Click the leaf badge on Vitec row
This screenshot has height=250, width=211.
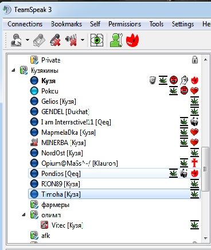(x=194, y=225)
